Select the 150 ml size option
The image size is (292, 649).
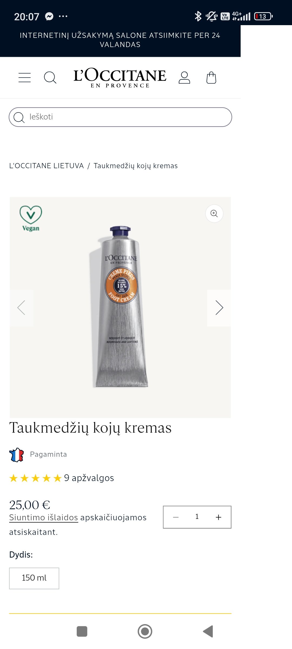(34, 578)
